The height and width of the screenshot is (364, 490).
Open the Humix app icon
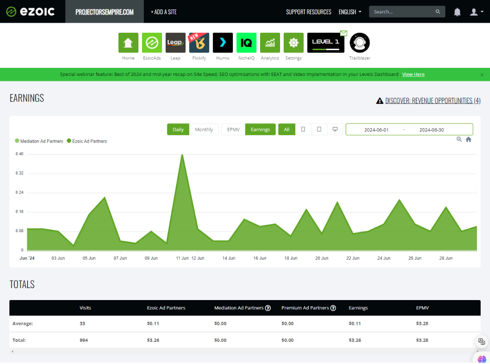(223, 43)
